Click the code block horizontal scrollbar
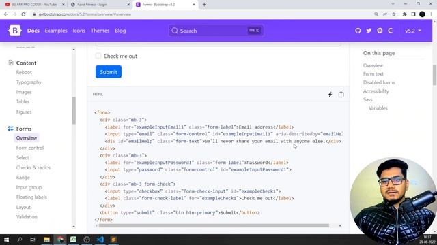Image resolution: width=437 pixels, height=245 pixels. [214, 225]
